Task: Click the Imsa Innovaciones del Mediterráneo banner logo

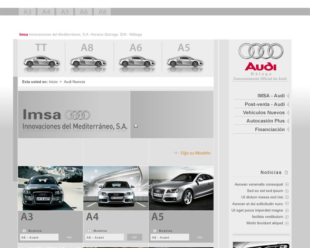Action: click(75, 120)
